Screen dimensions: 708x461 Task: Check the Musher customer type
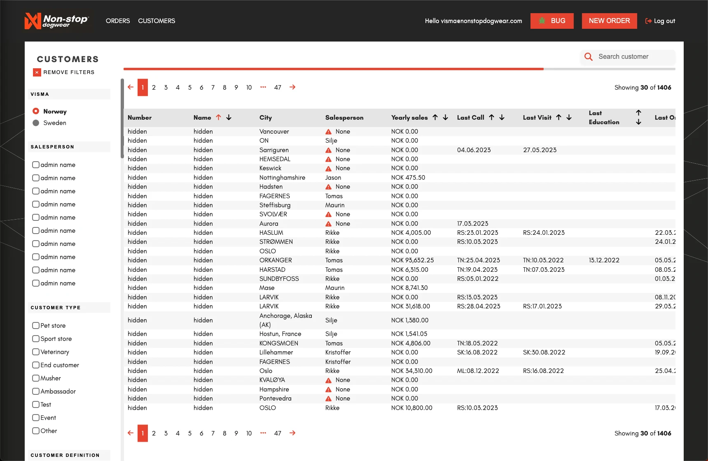pos(36,378)
